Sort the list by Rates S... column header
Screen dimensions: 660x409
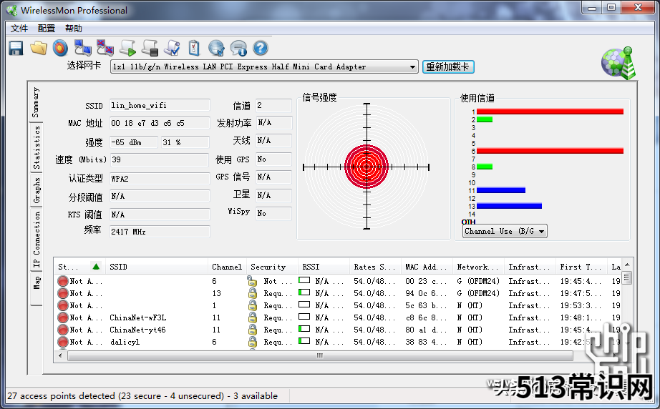[x=374, y=267]
